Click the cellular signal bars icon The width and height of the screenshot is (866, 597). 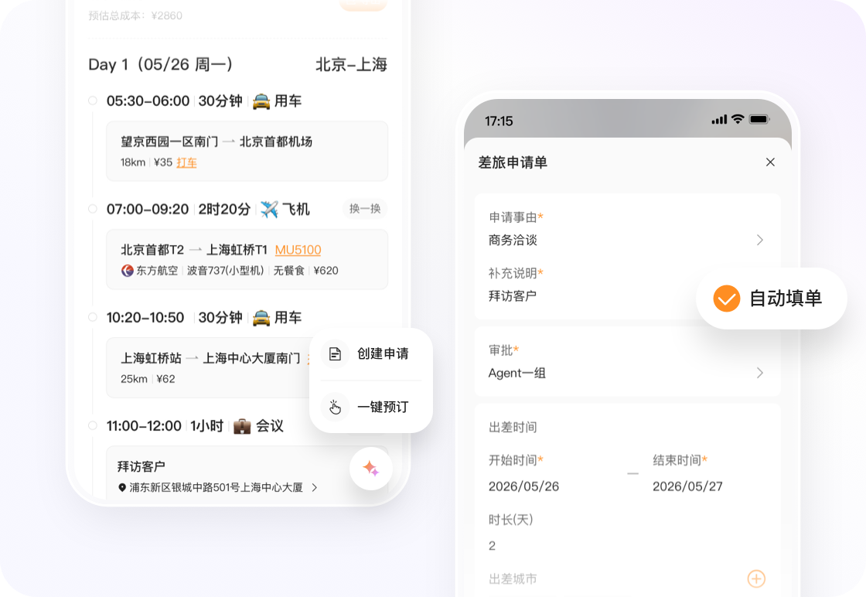[719, 119]
